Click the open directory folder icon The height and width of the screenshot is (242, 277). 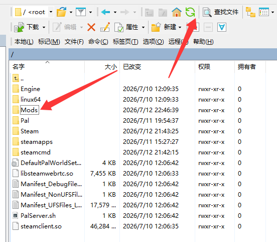coord(62,12)
